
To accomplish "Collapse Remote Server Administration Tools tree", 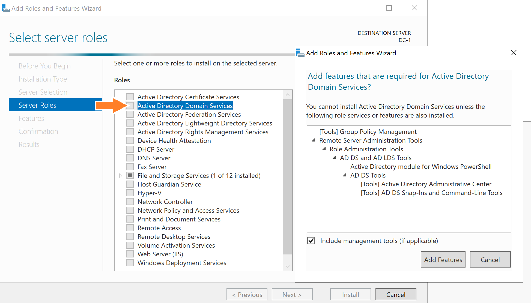I will tap(314, 140).
